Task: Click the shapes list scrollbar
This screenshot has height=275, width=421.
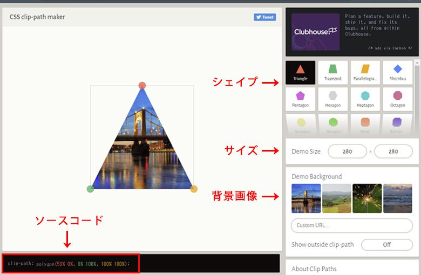Action: [417, 98]
